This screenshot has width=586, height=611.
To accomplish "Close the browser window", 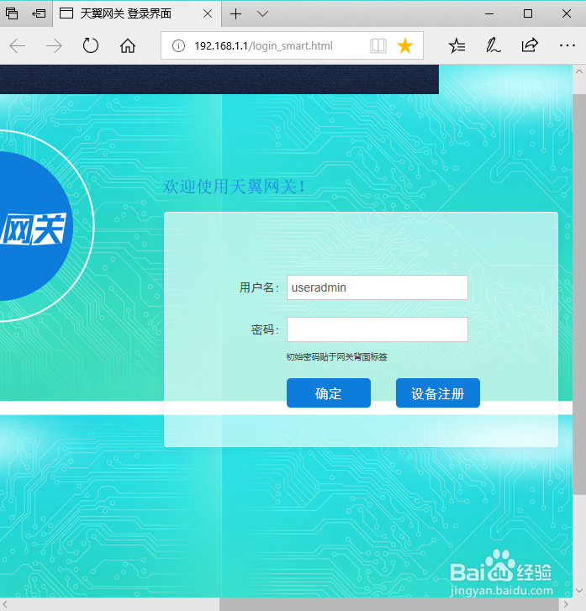I will (567, 14).
